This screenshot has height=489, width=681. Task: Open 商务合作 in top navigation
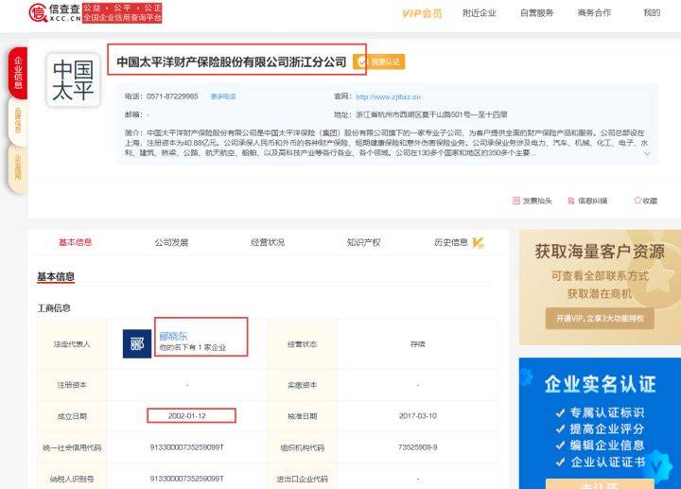click(x=594, y=13)
